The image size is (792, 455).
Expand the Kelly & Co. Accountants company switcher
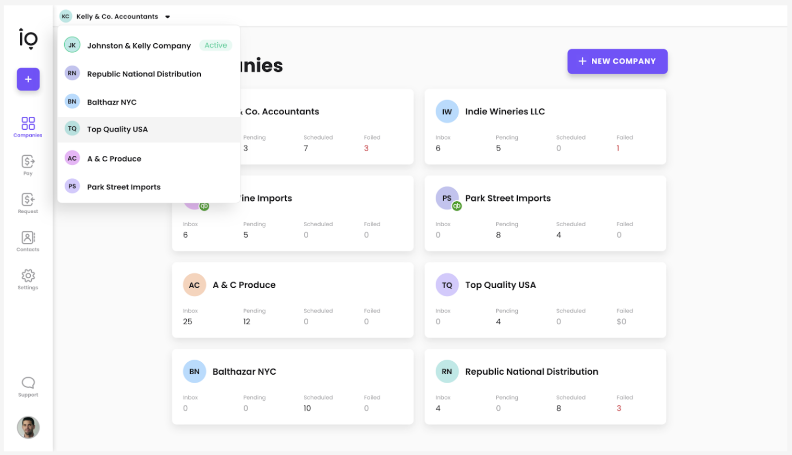point(115,16)
